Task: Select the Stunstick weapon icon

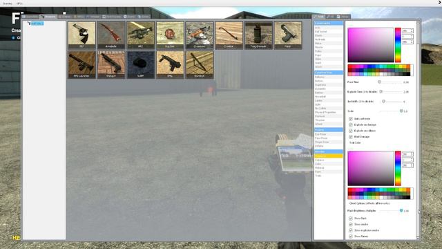Action: [200, 64]
